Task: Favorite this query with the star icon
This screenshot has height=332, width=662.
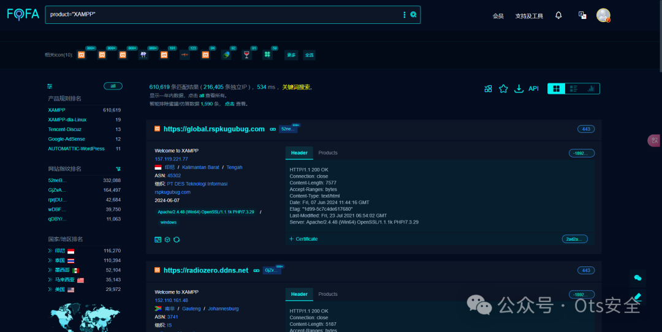Action: tap(503, 89)
